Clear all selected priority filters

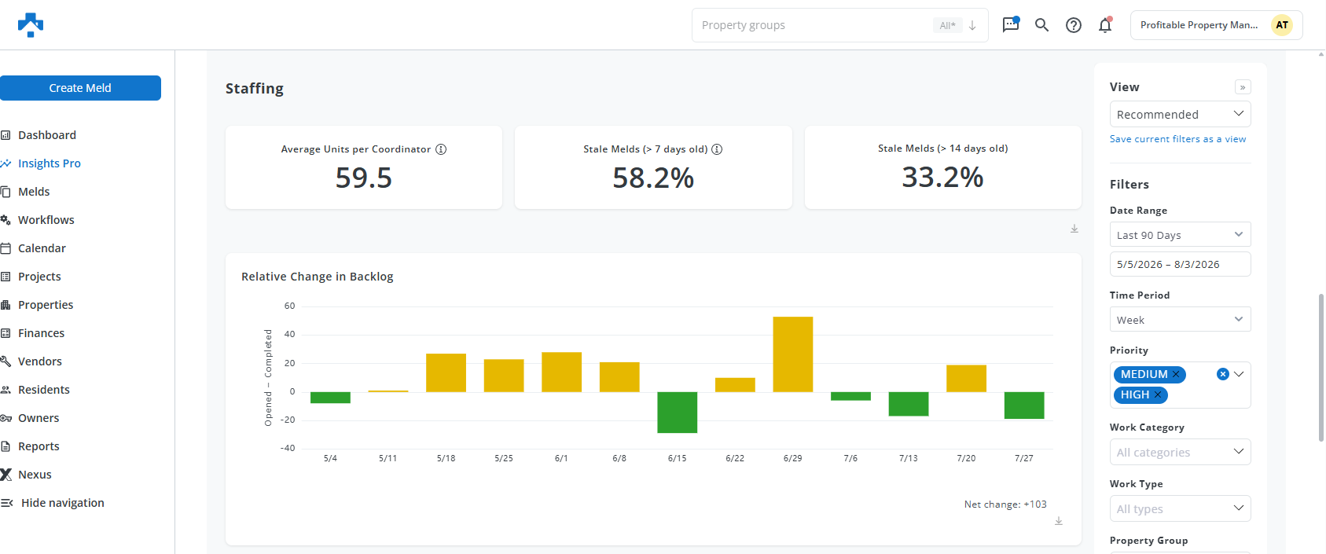pyautogui.click(x=1223, y=374)
